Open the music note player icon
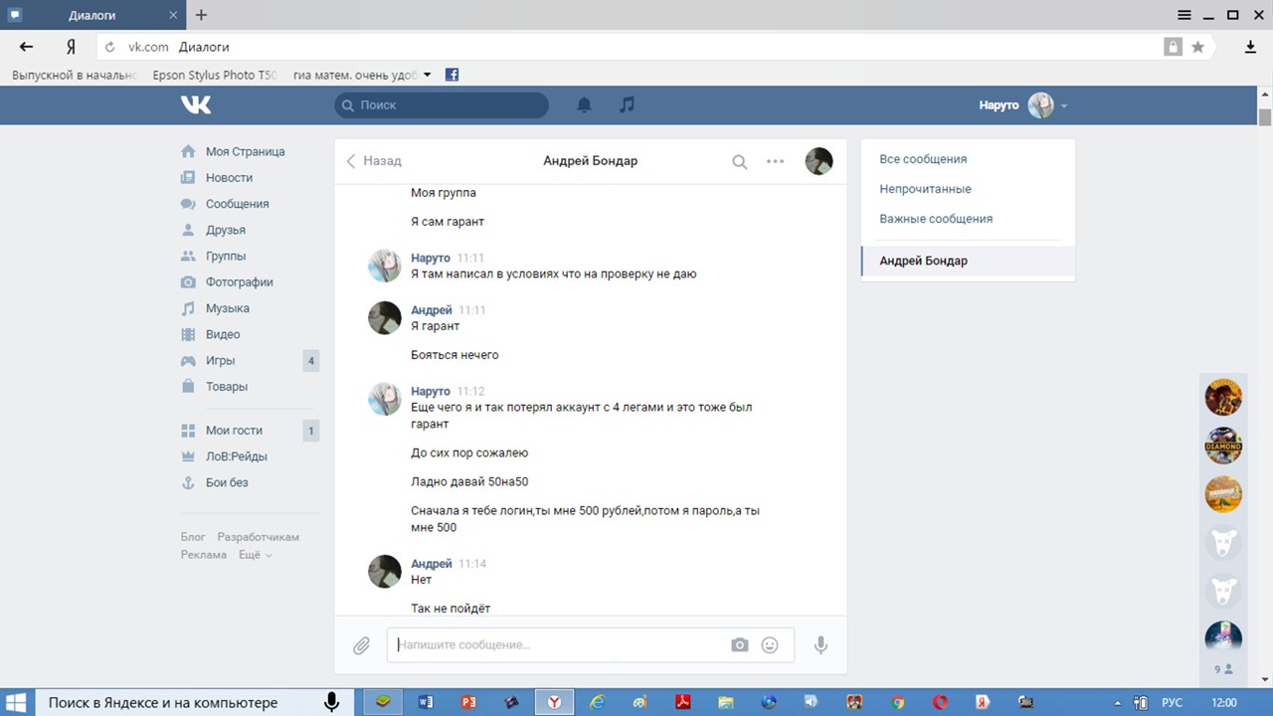Image resolution: width=1273 pixels, height=716 pixels. point(627,104)
